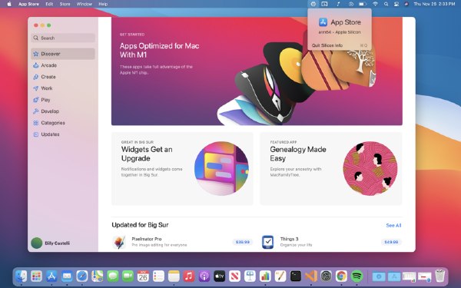Viewport: 461px width, 288px height.
Task: Click the screen mirroring menu bar icon
Action: [x=324, y=4]
